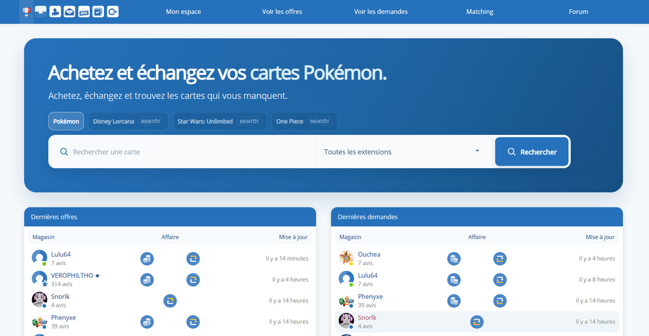Open Voir les demandes menu

[x=381, y=11]
